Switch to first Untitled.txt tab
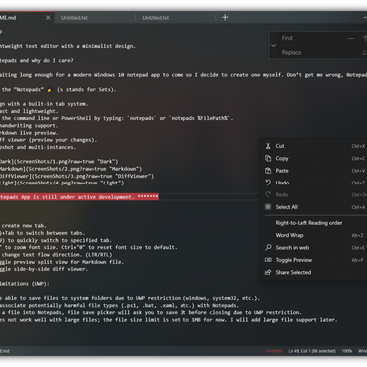The width and height of the screenshot is (367, 367). click(x=95, y=18)
